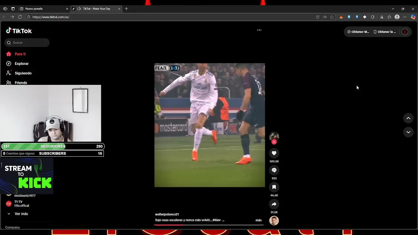Save video using the bookmark icon
The width and height of the screenshot is (418, 235).
274,187
